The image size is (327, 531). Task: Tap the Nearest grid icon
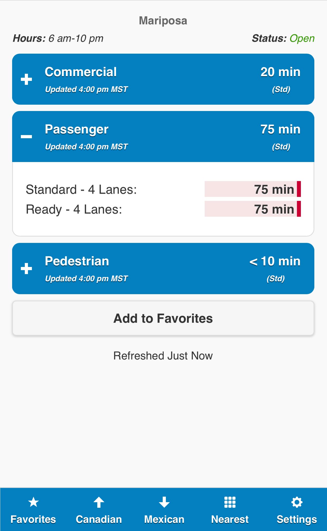230,502
